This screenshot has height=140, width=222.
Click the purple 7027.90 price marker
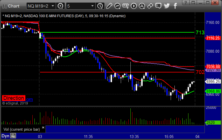[x=213, y=70]
